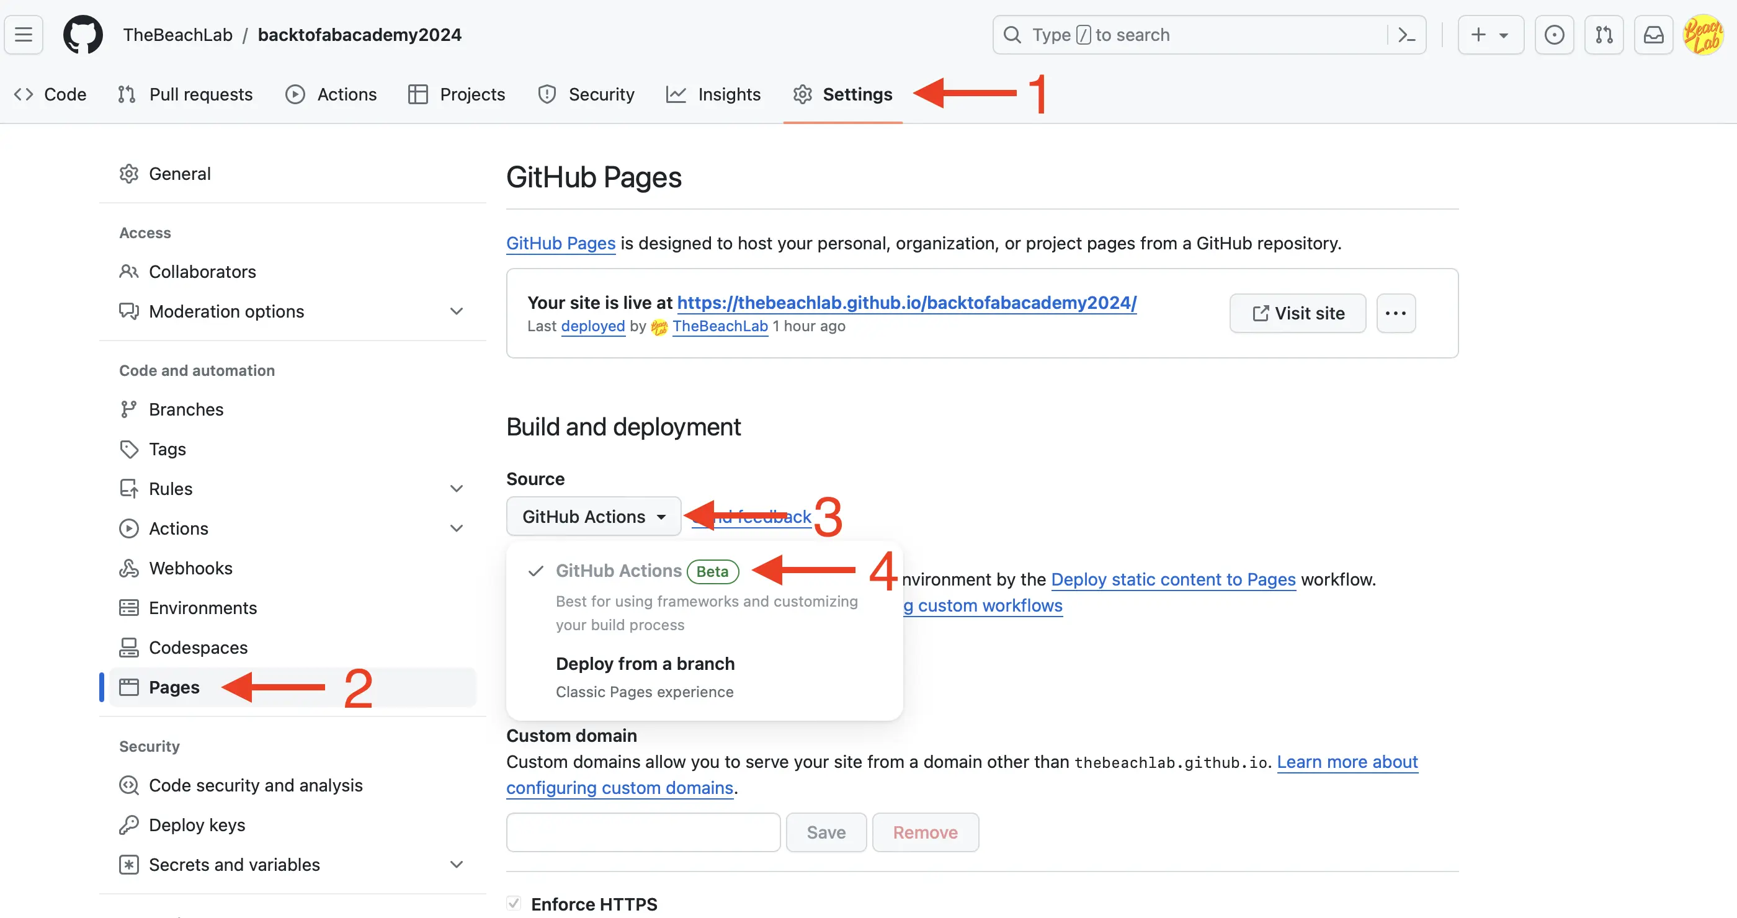Click the Moderation options comment icon
The width and height of the screenshot is (1737, 918).
[129, 311]
